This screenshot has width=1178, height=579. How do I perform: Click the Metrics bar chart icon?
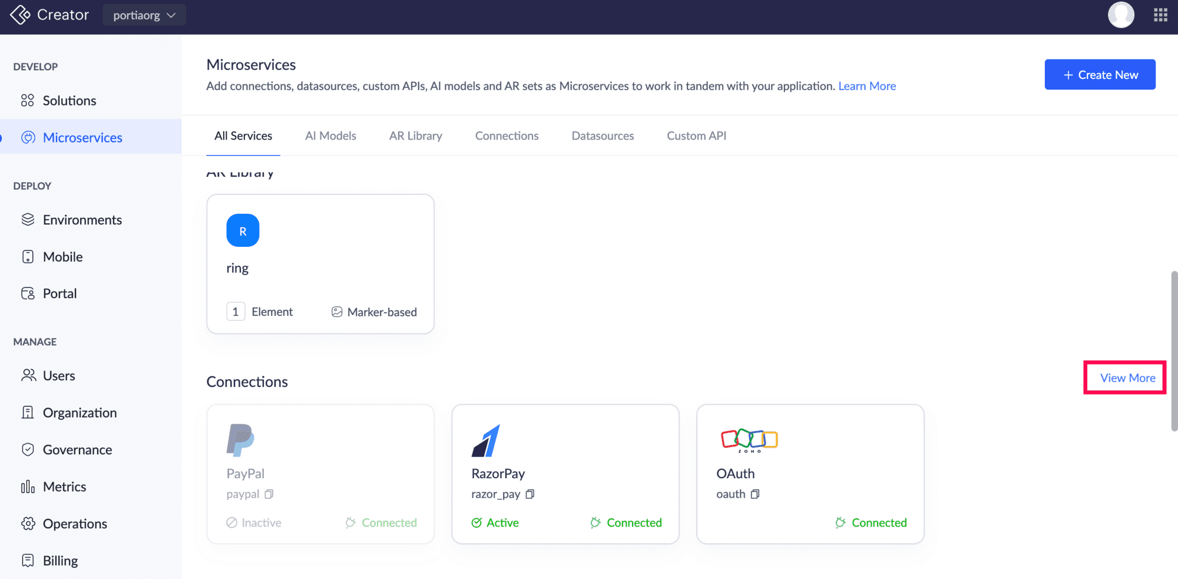28,487
